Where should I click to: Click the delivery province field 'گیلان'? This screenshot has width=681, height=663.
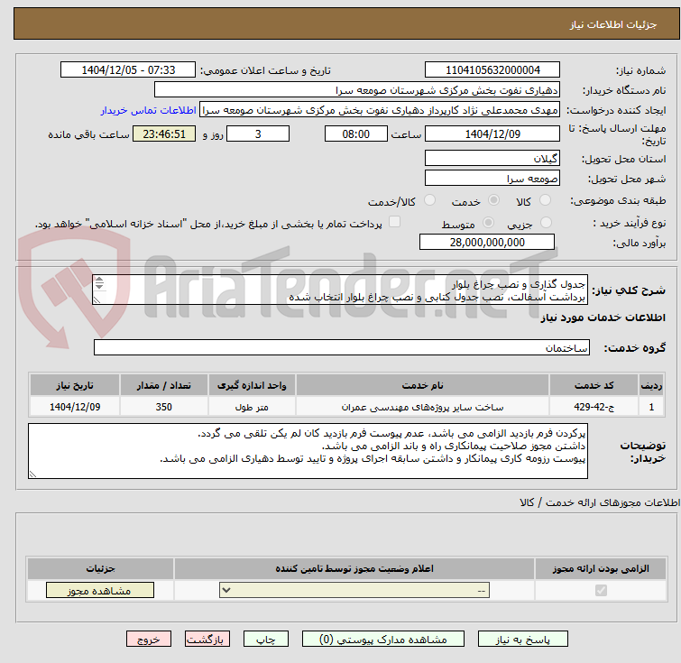click(492, 158)
